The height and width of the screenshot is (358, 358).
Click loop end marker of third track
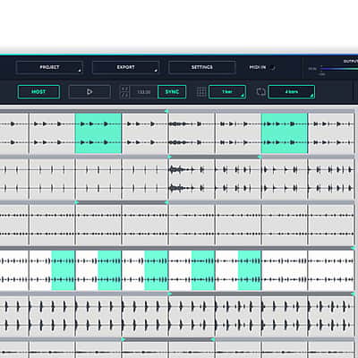pos(166,202)
